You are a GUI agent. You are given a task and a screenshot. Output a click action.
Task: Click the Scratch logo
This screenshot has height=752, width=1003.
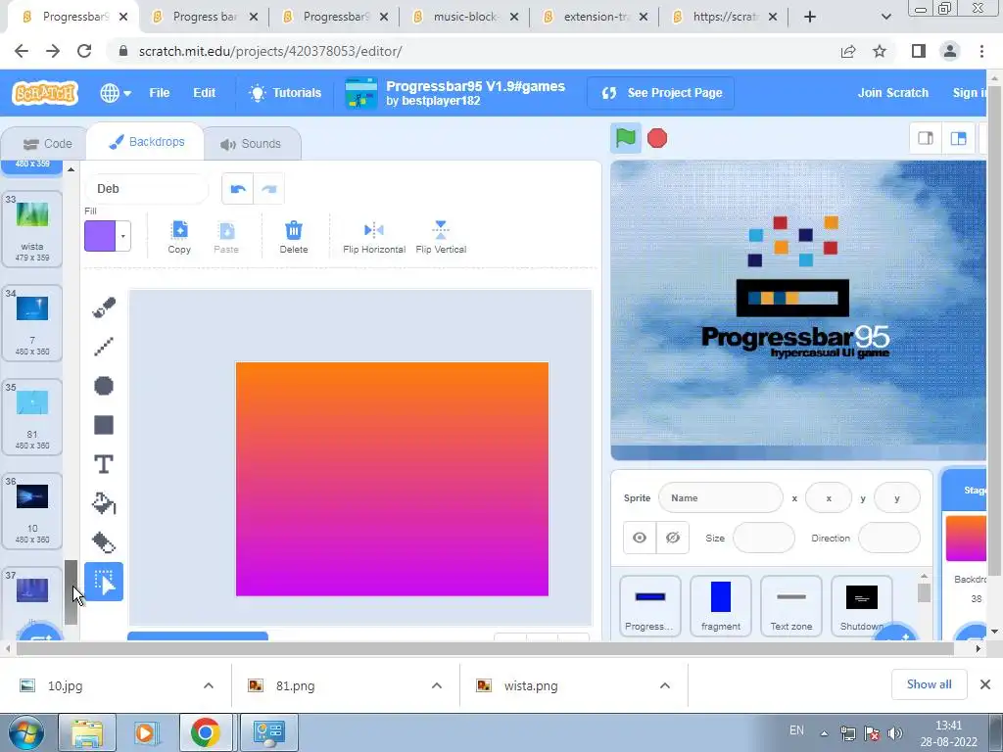45,93
